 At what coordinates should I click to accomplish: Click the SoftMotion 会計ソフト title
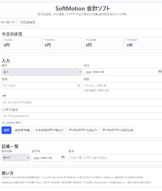point(83,9)
